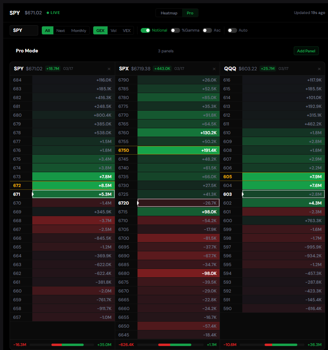Click SPX total negative -626.4K
Viewport: 328px width, 350px height.
[x=126, y=345]
